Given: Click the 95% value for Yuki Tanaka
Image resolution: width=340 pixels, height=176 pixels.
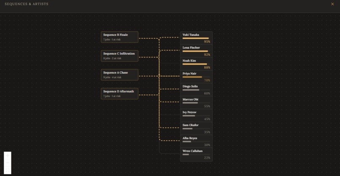Looking at the screenshot, I should (207, 42).
